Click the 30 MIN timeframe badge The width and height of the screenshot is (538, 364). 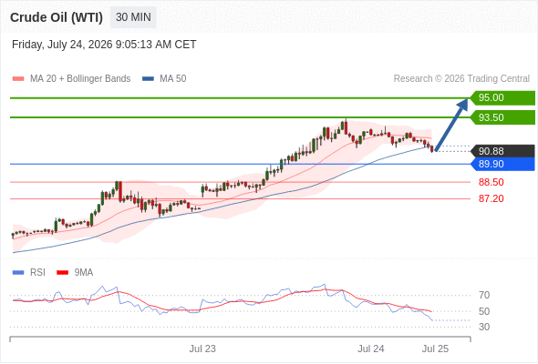point(133,17)
